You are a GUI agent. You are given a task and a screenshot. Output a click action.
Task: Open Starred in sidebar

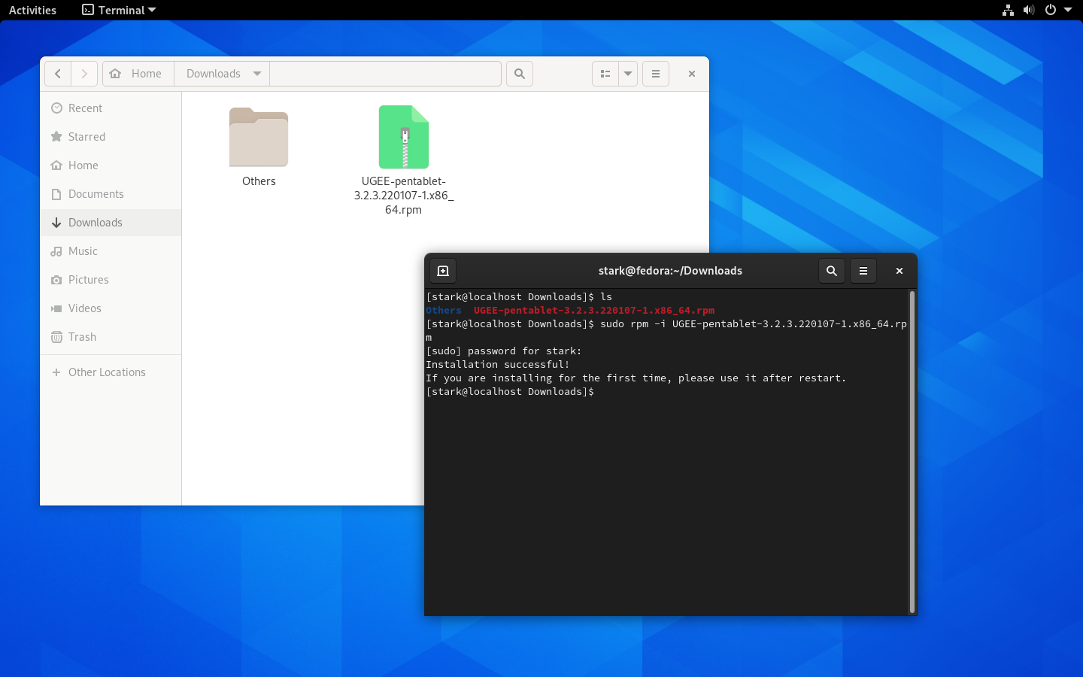coord(111,137)
